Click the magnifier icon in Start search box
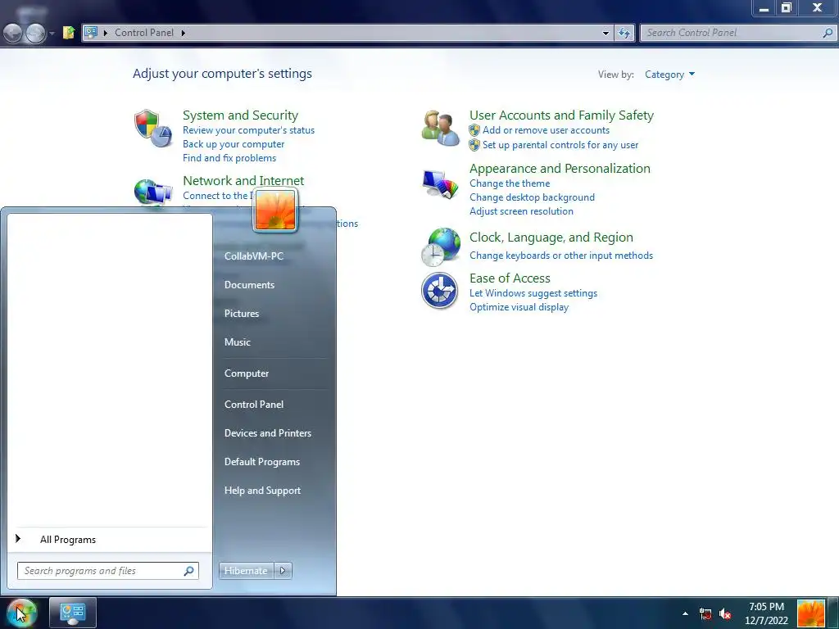Viewport: 839px width, 629px height. 188,571
